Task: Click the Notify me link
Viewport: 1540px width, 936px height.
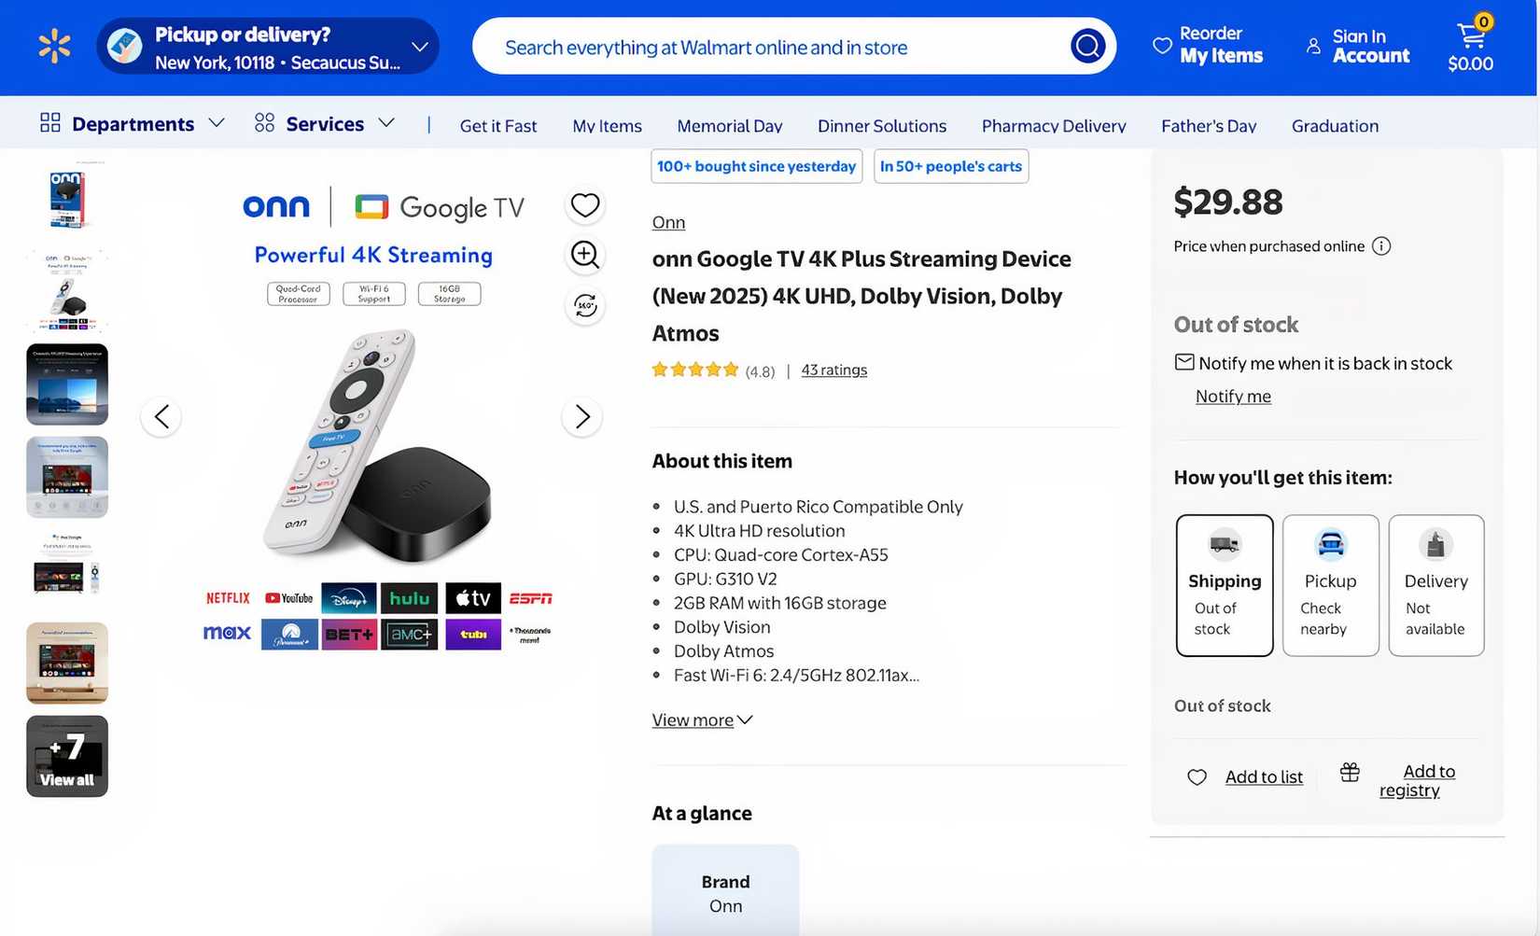Action: click(x=1233, y=397)
